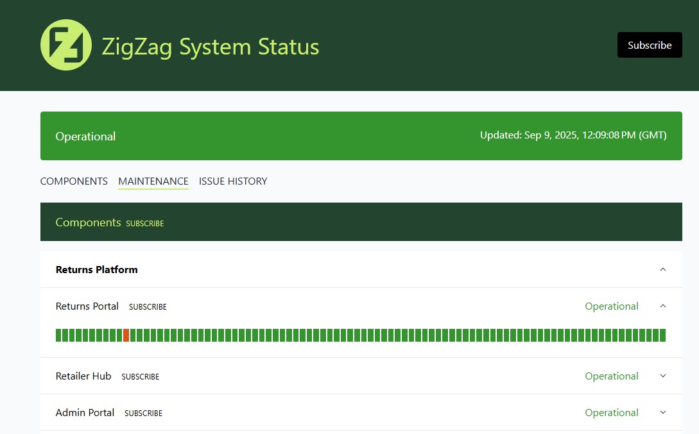Open the ISSUE HISTORY tab
The image size is (699, 434).
tap(232, 181)
